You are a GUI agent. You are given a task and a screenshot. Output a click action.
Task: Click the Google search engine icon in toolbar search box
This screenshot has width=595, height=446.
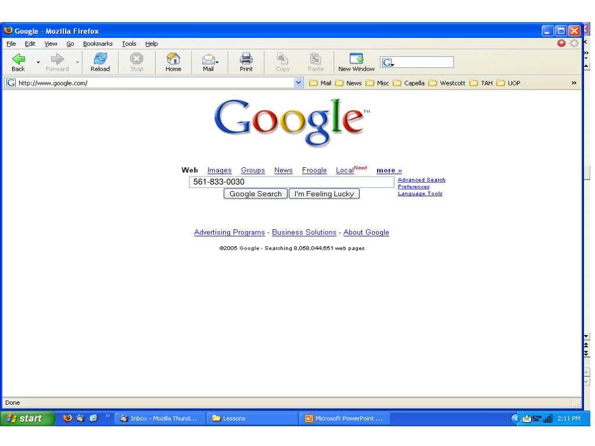(387, 62)
